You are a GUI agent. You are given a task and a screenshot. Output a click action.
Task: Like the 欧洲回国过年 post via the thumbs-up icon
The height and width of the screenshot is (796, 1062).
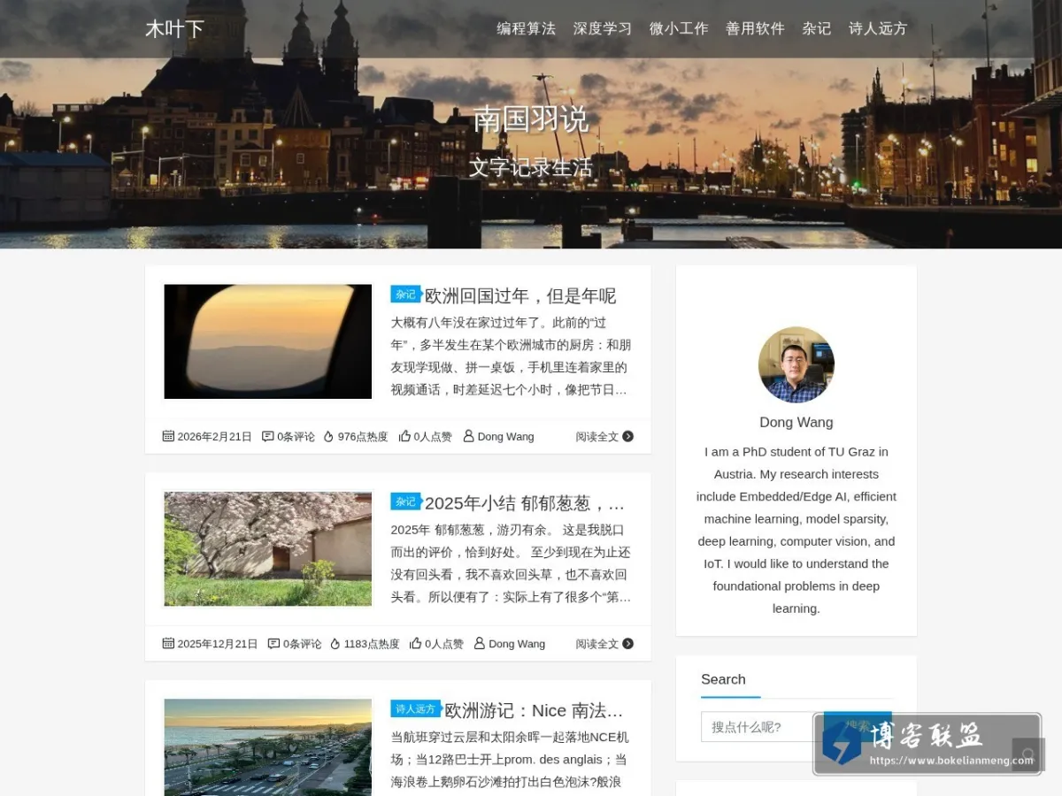(404, 436)
